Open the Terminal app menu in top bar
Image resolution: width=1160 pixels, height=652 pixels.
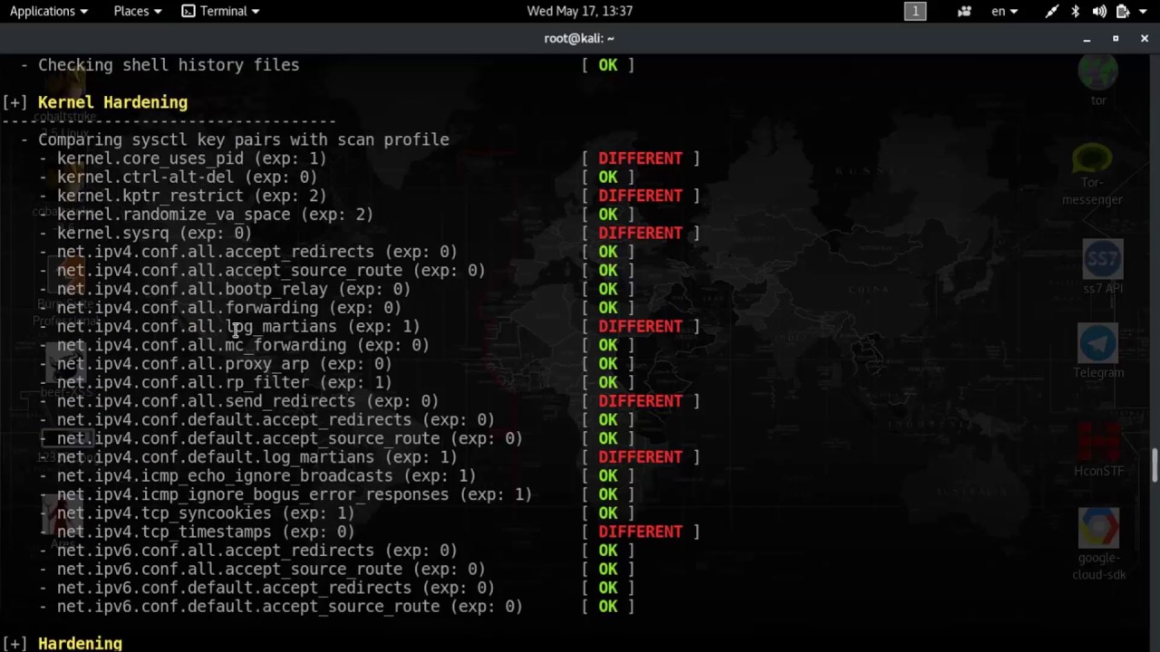tap(220, 11)
